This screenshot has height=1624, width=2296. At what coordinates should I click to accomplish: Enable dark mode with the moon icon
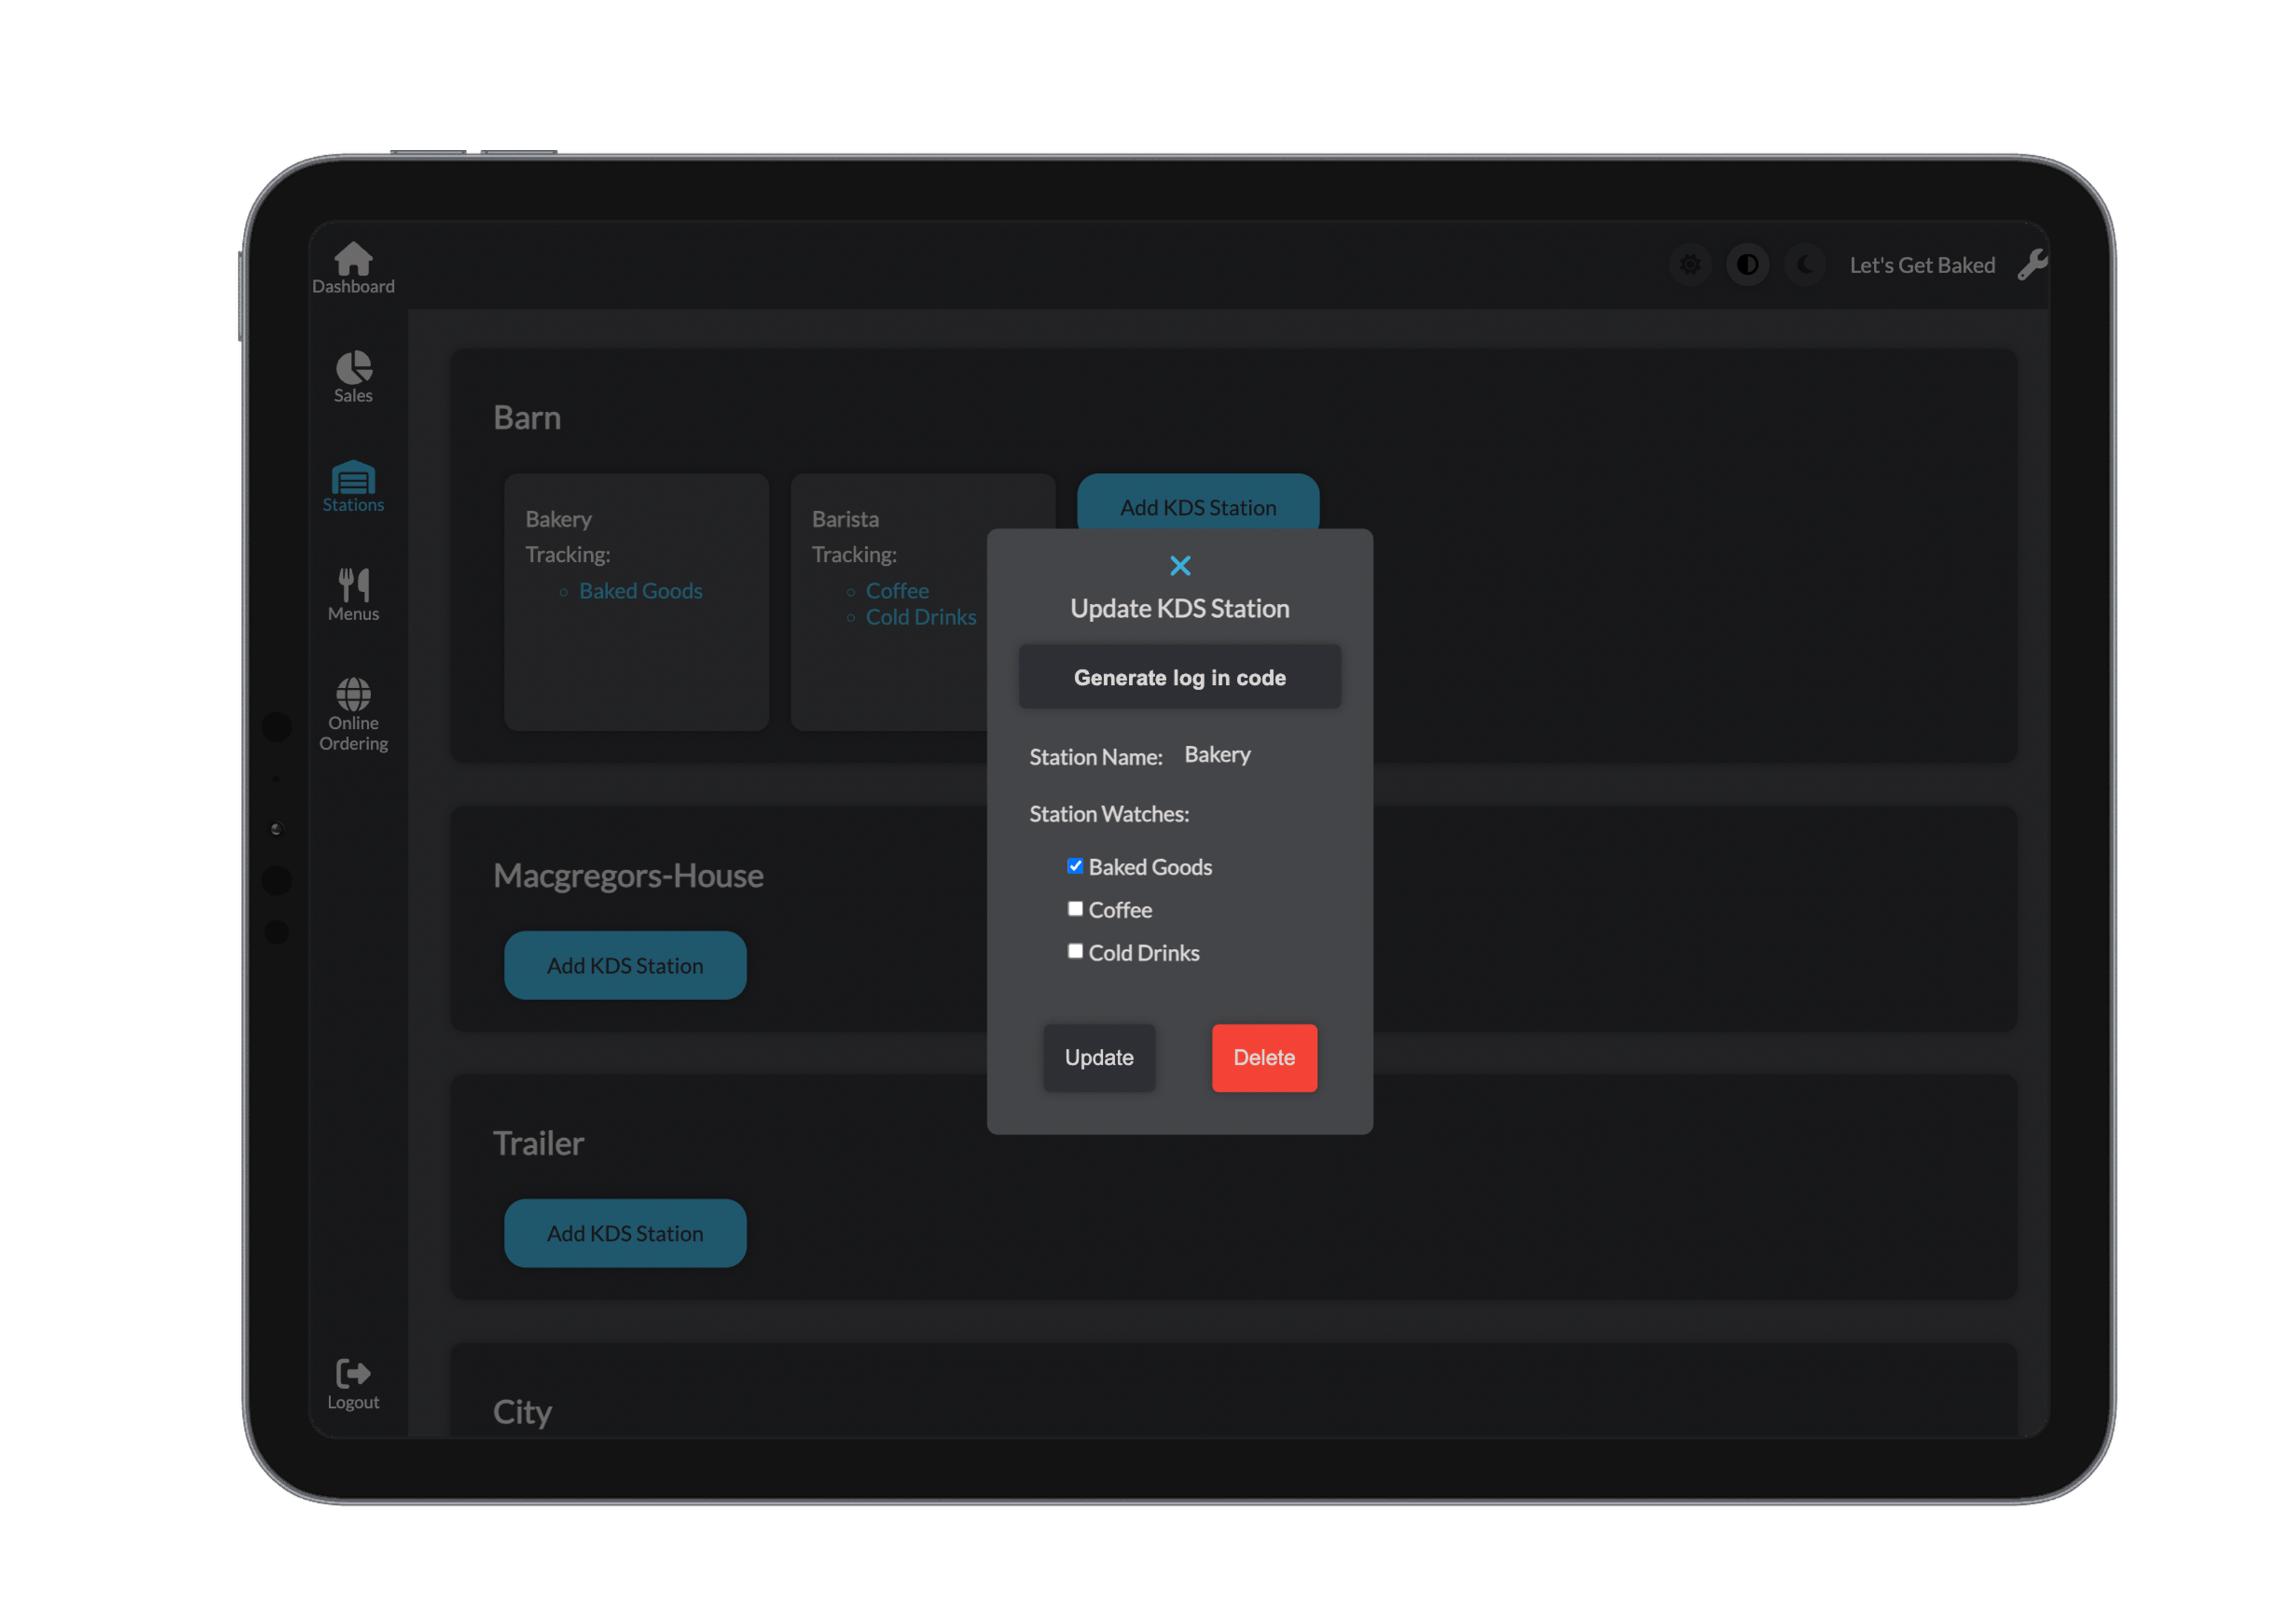(1805, 264)
